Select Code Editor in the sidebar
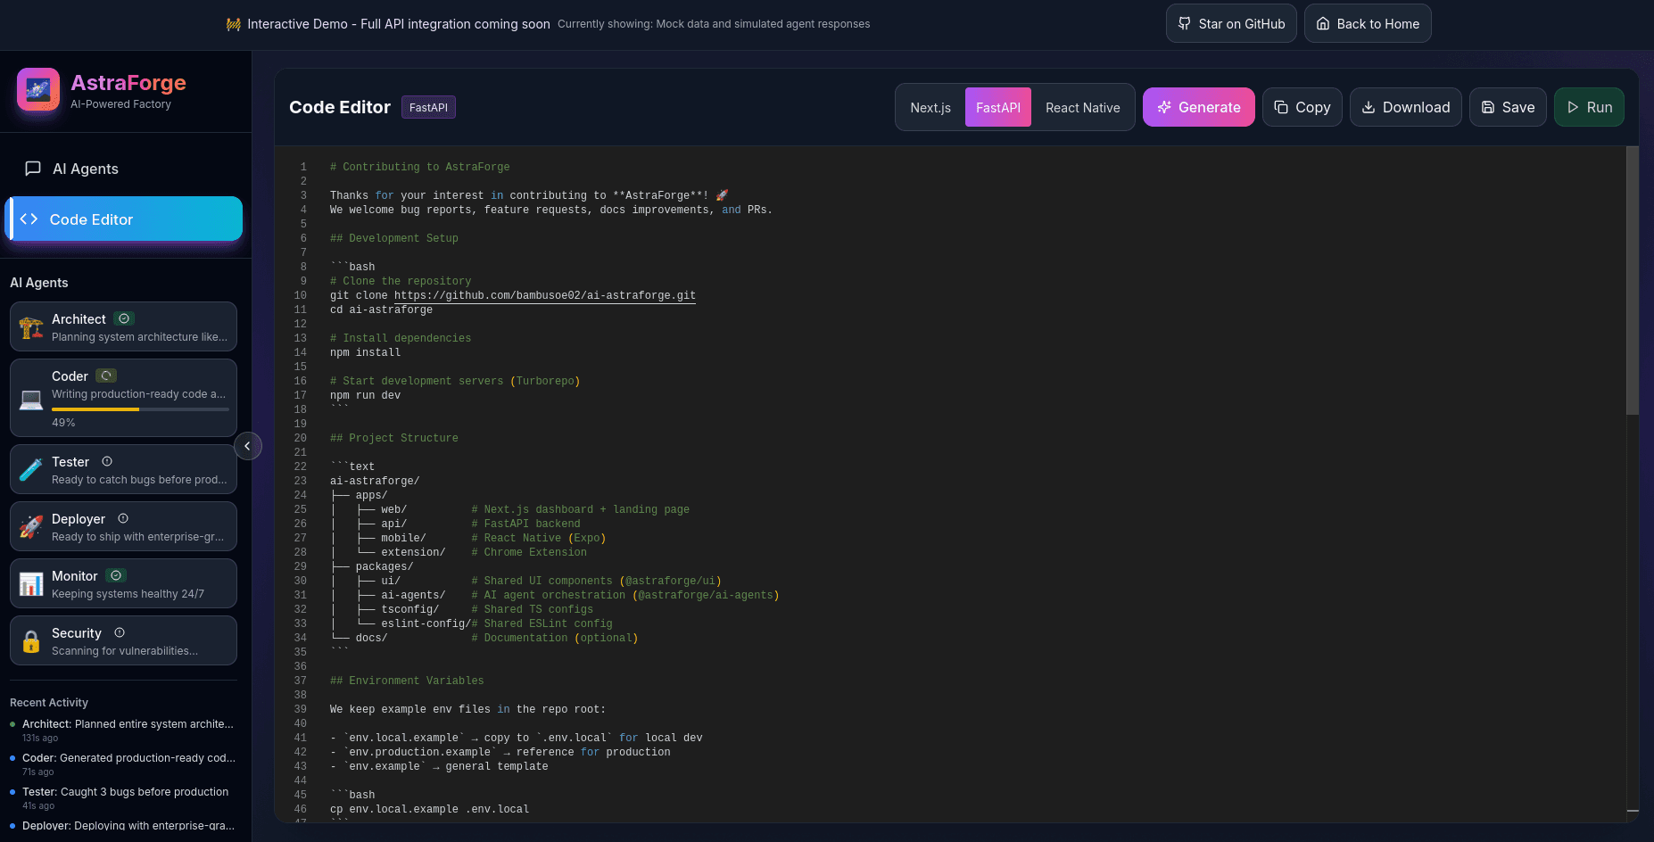Viewport: 1654px width, 842px height. 124,219
